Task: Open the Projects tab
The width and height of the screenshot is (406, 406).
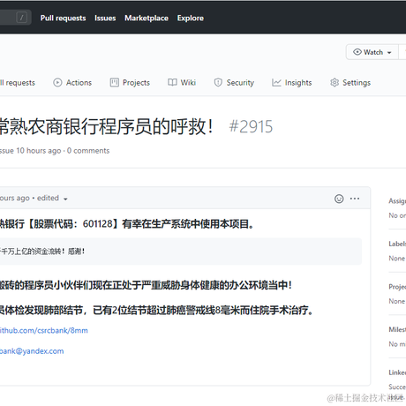Action: [130, 83]
